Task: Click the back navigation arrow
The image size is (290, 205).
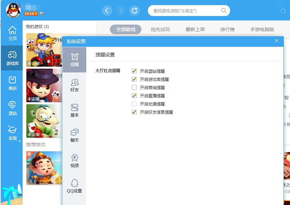Action: coord(107,11)
